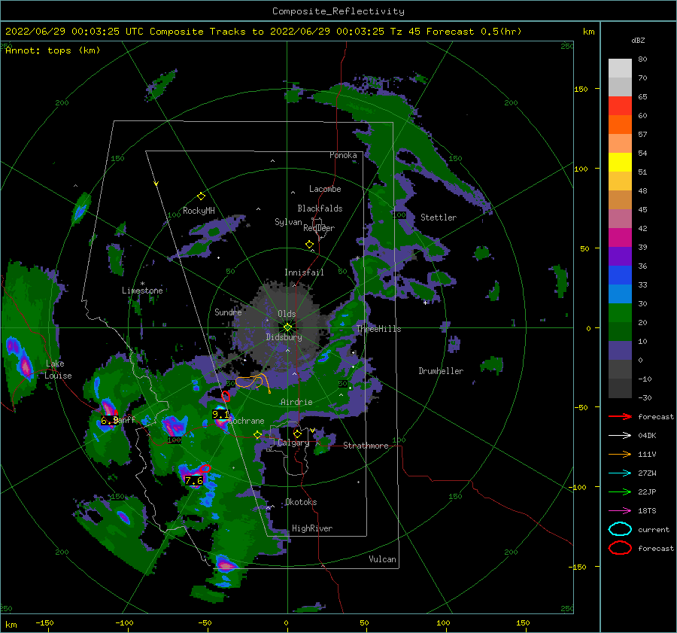Click the storm top label 7.6
677x633 pixels.
tap(193, 480)
